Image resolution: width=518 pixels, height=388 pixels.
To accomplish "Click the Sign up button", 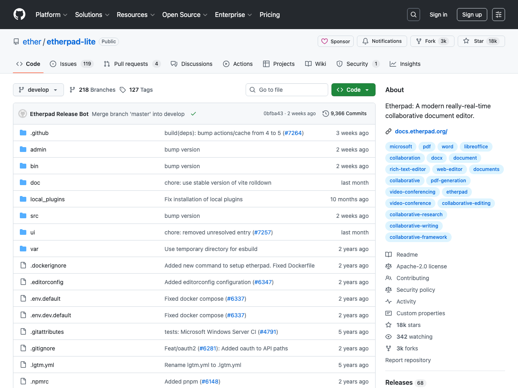I will point(471,15).
